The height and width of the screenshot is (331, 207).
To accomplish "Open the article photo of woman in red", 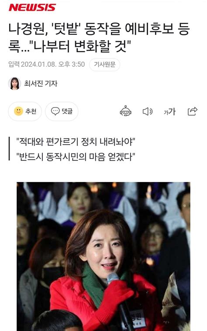I will tap(103, 256).
